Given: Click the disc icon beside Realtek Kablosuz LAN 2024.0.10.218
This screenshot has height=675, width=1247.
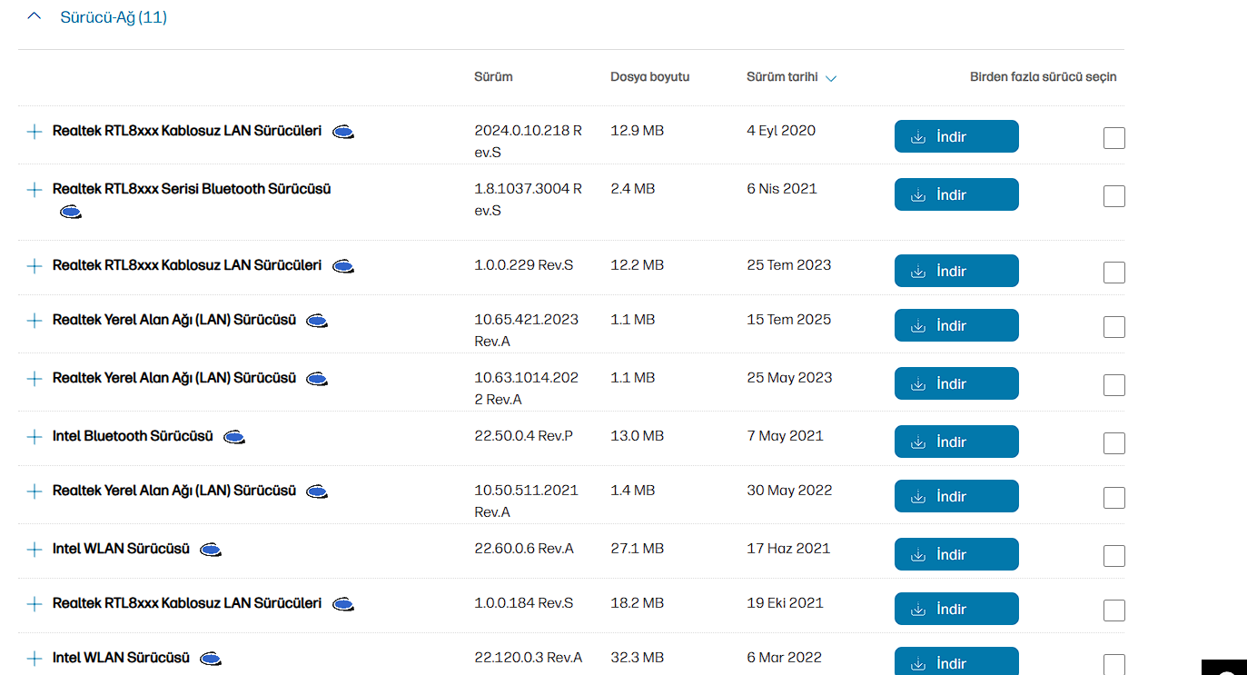Looking at the screenshot, I should 343,133.
